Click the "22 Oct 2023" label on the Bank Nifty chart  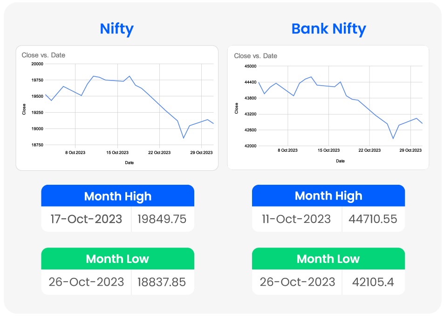coord(369,150)
